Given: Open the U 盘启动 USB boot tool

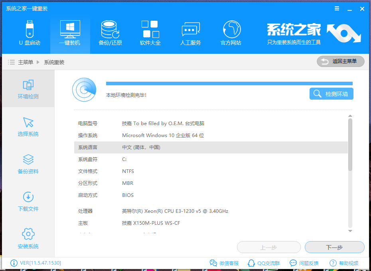Looking at the screenshot, I should (x=30, y=33).
